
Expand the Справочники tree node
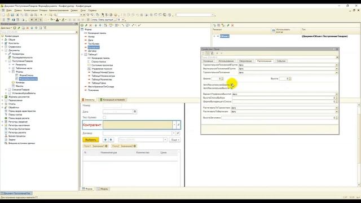[x=2, y=47]
